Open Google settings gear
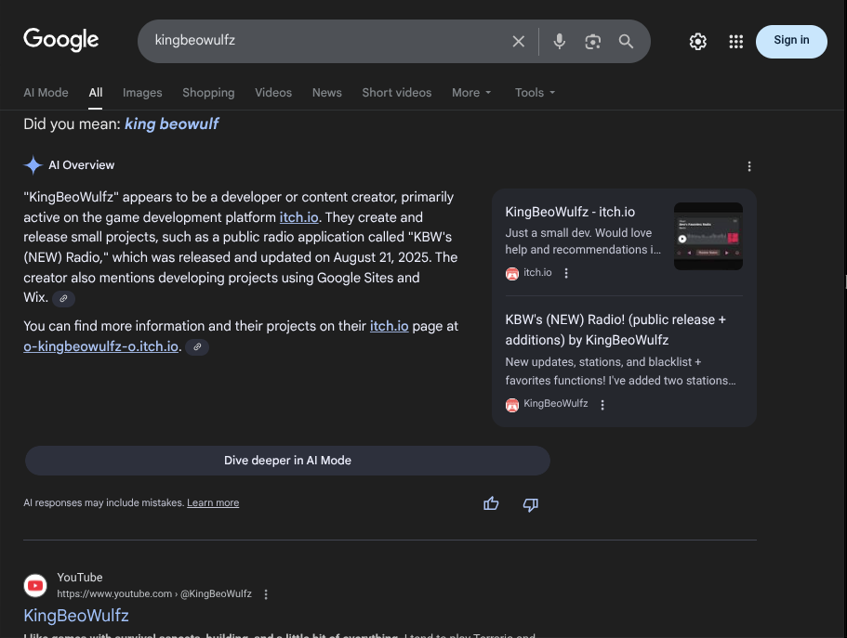This screenshot has height=638, width=847. coord(697,41)
